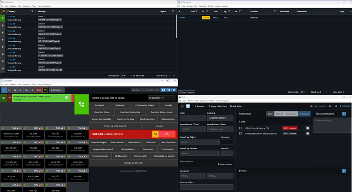Switch Resources mode to Manual
This screenshot has width=352, height=192.
click(x=279, y=114)
